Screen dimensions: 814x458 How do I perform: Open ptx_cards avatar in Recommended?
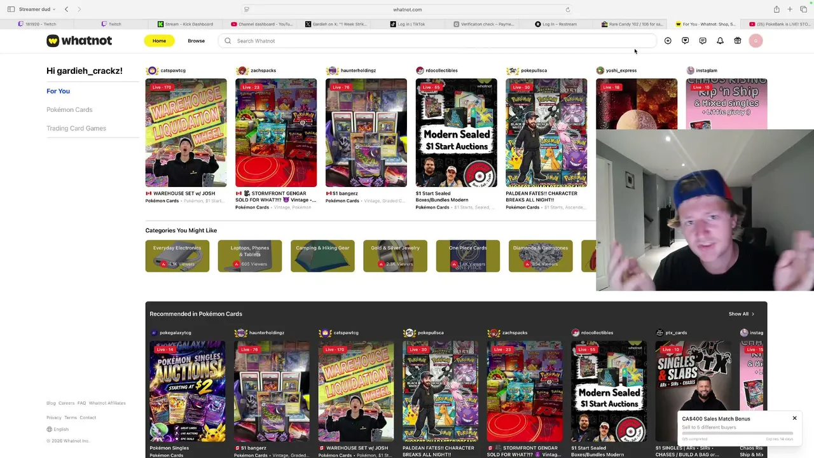tap(659, 333)
